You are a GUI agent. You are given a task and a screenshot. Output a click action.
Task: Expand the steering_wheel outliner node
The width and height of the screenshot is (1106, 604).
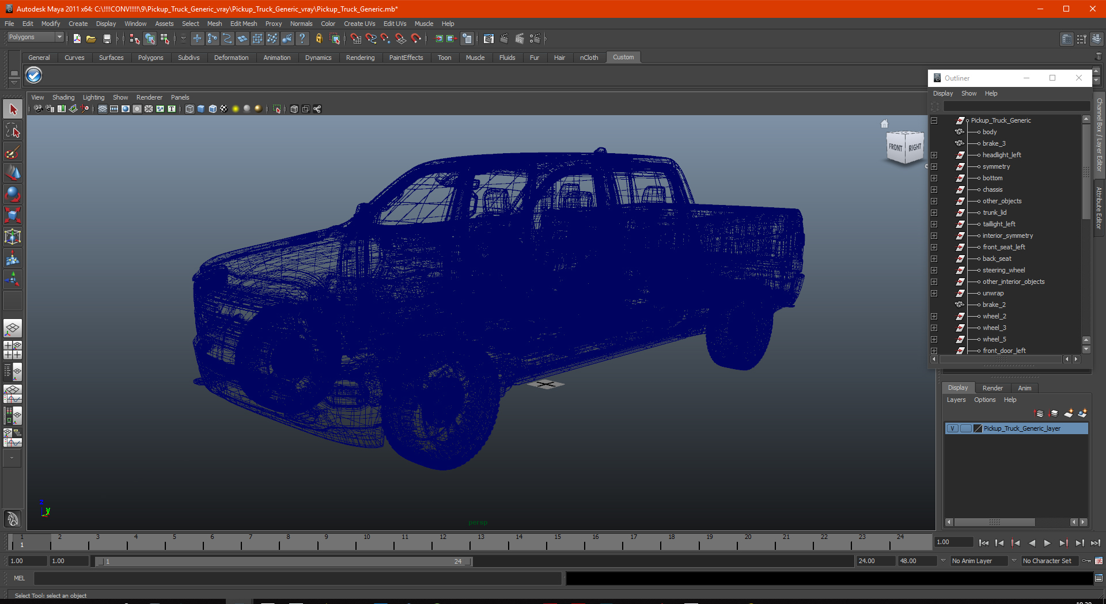coord(934,270)
